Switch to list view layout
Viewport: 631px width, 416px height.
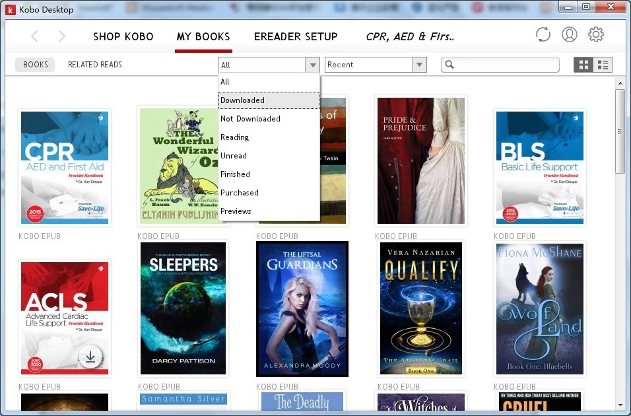(x=602, y=64)
